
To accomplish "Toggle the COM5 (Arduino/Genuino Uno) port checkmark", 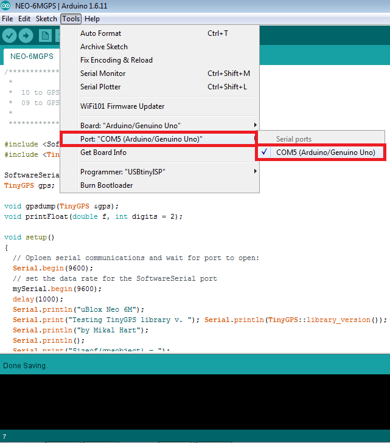I will pyautogui.click(x=321, y=153).
